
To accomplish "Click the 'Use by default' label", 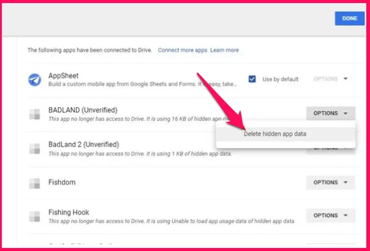I will (280, 79).
